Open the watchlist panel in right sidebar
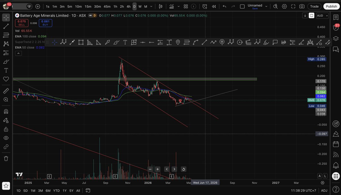Image resolution: width=341 pixels, height=195 pixels. click(336, 17)
